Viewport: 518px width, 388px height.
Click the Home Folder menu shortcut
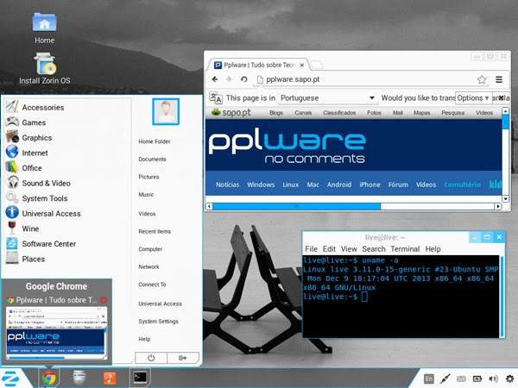coord(155,141)
